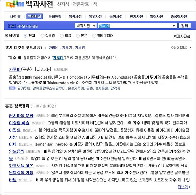The height and width of the screenshot is (195, 196).
Task: Click the 검색 search button
Action: (x=185, y=26)
